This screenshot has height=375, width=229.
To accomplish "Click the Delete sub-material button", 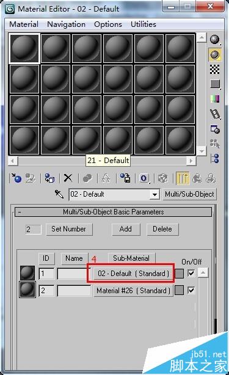I will 162,229.
